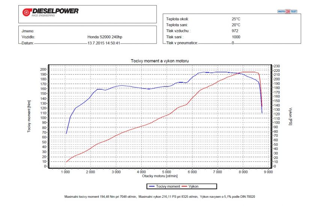The width and height of the screenshot is (319, 206).
Task: Click the Tlak sani 1000 value
Action: coord(236,37)
